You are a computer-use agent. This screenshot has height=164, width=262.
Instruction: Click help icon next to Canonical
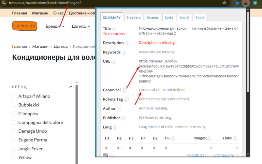[124, 90]
